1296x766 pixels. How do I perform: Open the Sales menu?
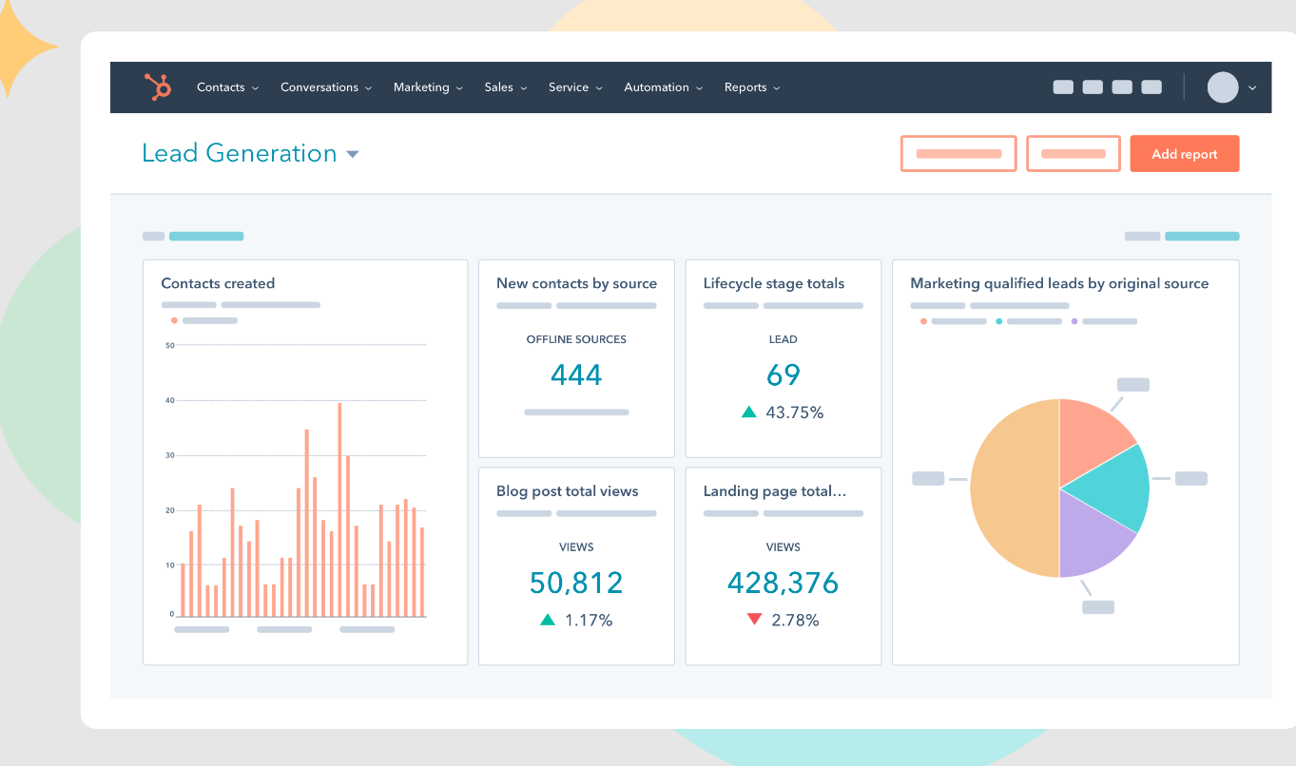click(505, 87)
